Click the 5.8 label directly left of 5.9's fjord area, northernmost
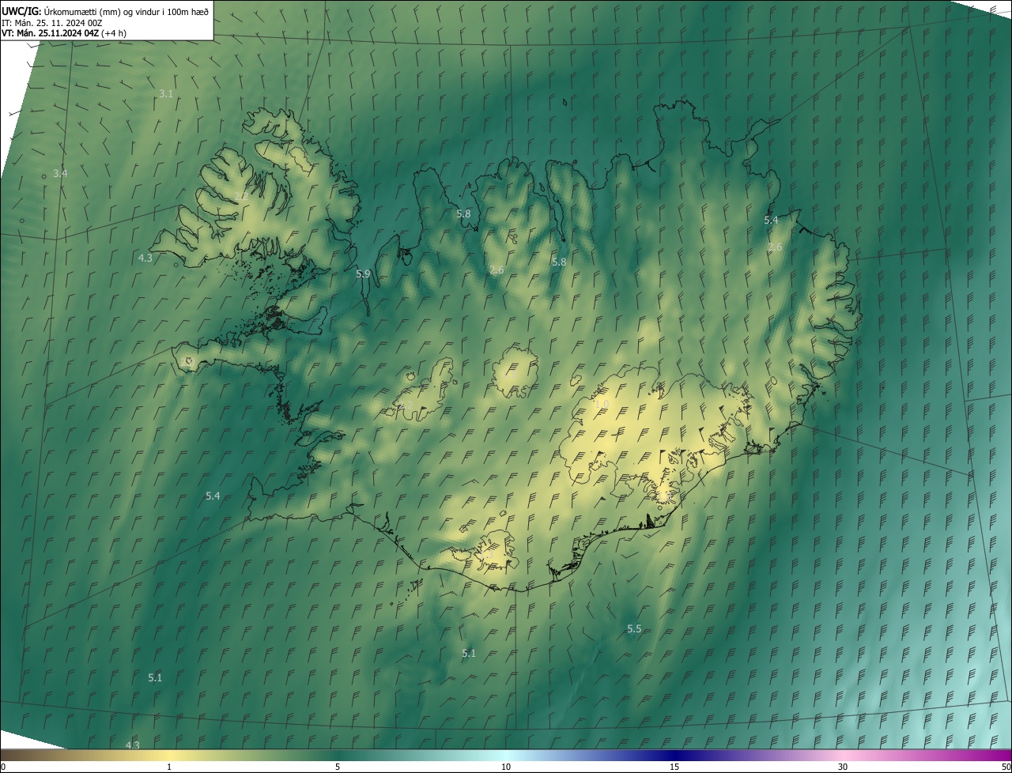 point(463,213)
